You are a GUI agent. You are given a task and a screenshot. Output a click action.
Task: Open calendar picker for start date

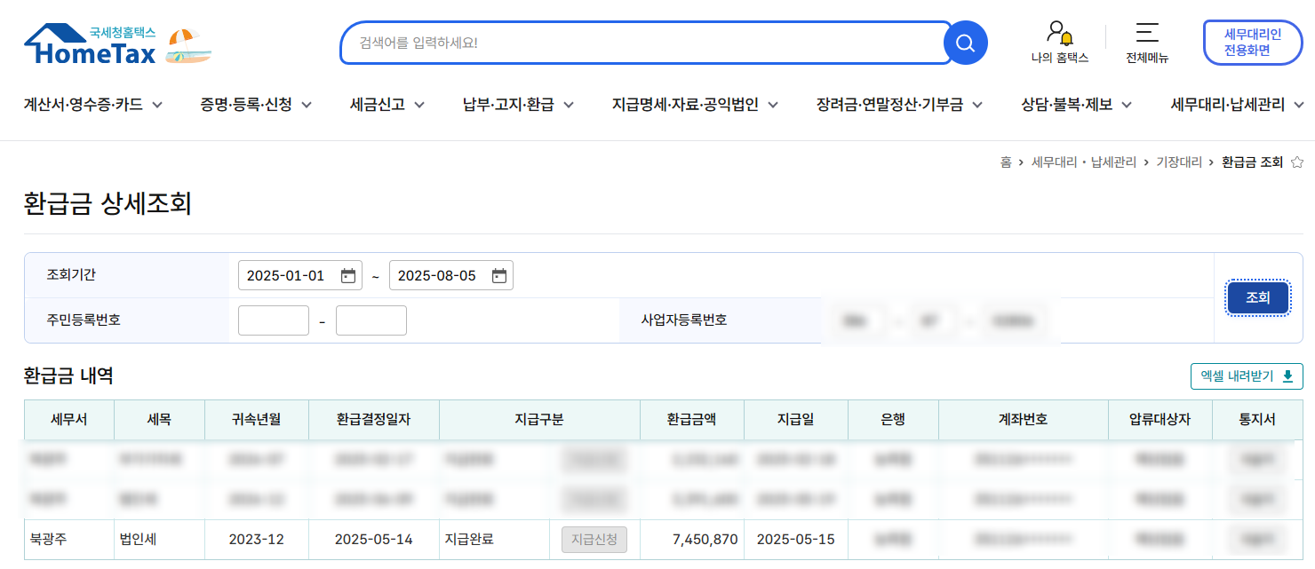348,276
